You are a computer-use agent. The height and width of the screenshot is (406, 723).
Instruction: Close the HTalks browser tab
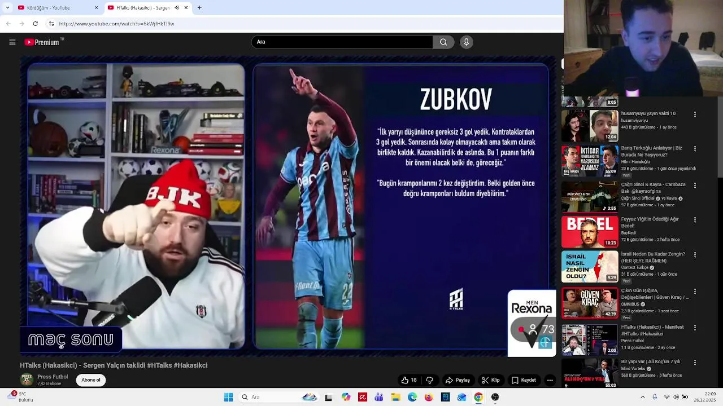[186, 8]
